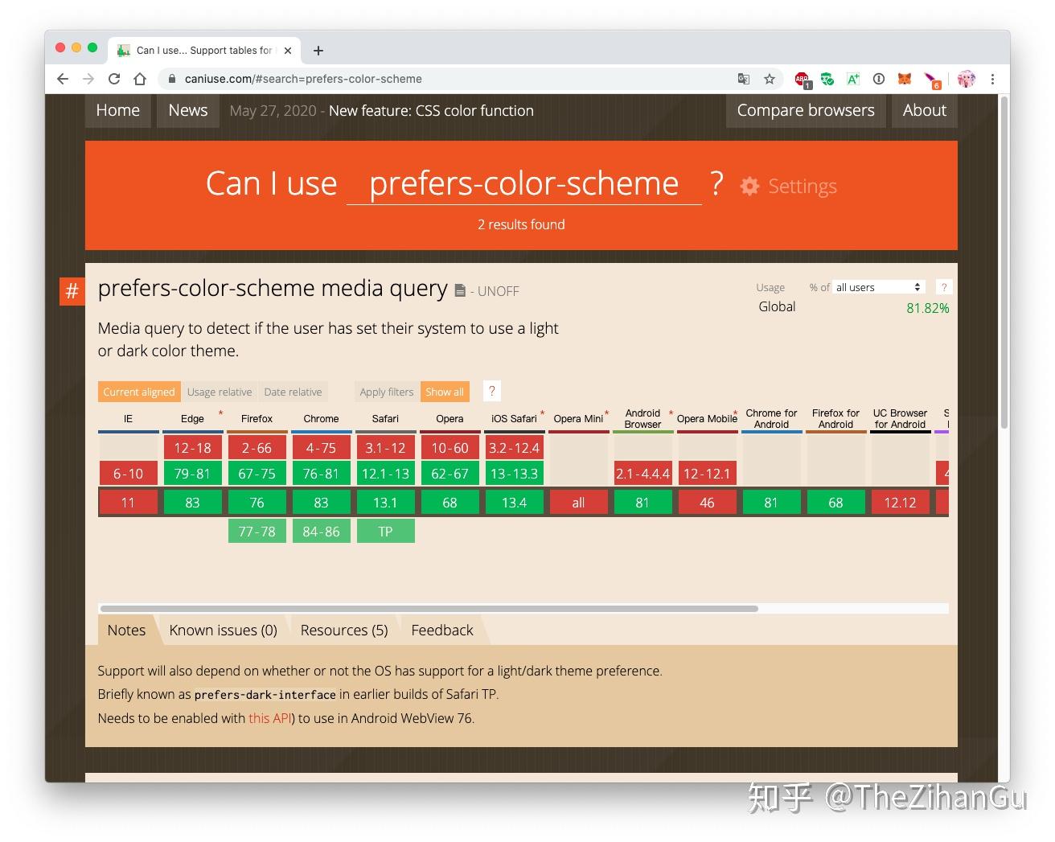Open the Settings gear next to the search
Screen dimensions: 1055x842
click(749, 186)
